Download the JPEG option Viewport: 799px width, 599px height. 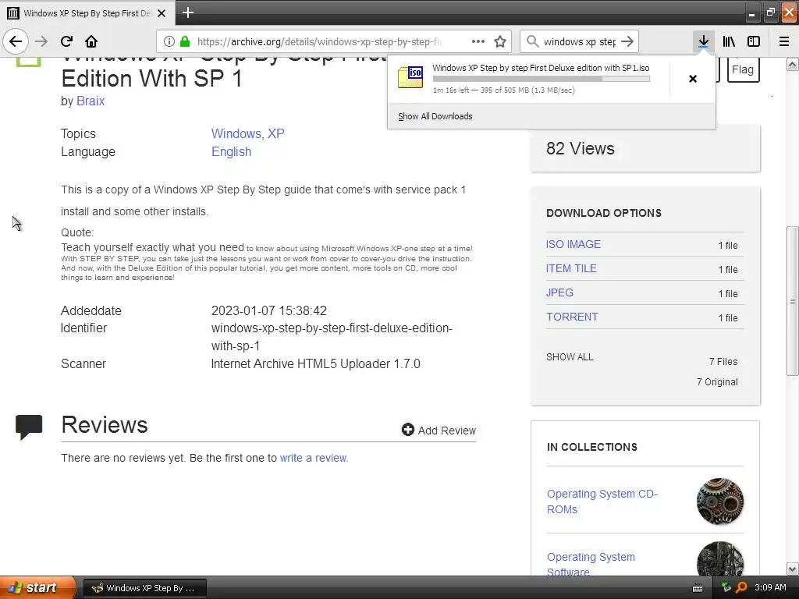(559, 292)
